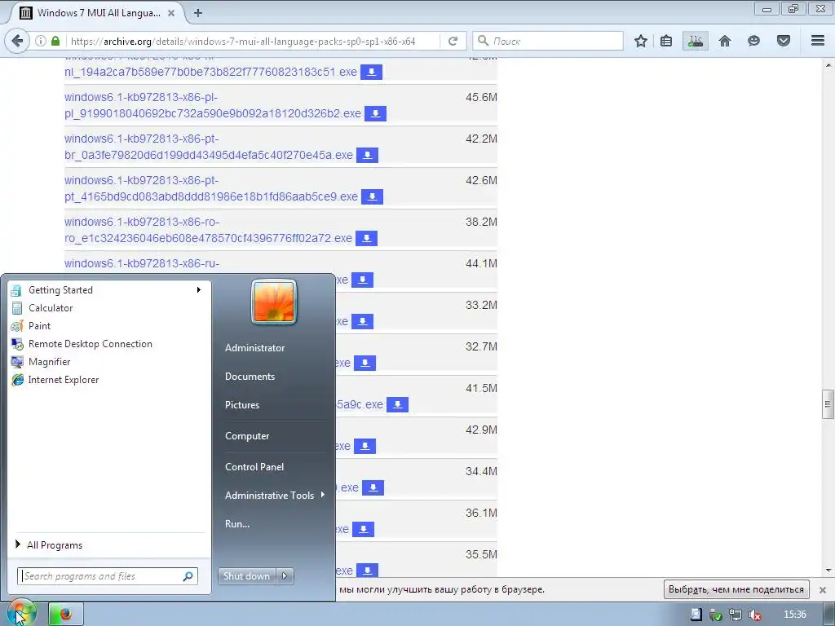Open the windows6.1-kb972813-x86-pt-pt exe link
The width and height of the screenshot is (835, 626).
point(211,188)
